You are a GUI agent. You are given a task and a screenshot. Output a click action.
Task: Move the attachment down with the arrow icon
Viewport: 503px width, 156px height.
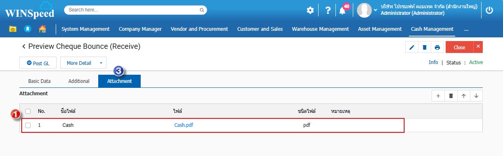pyautogui.click(x=476, y=96)
